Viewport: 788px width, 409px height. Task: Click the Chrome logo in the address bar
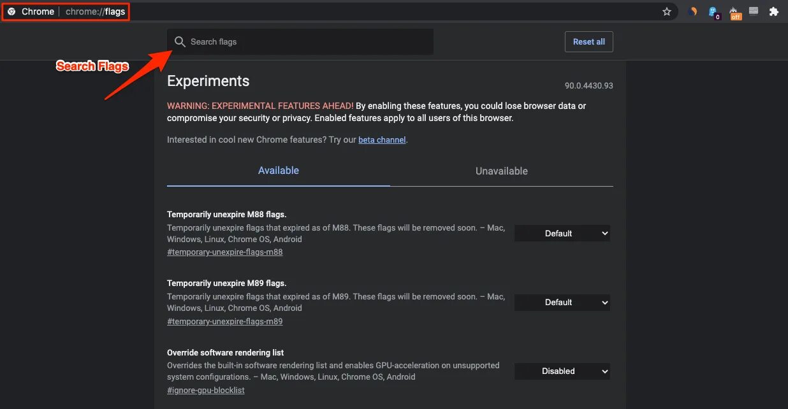[x=11, y=11]
